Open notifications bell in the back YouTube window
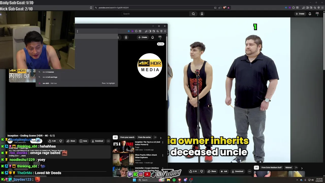Image resolution: width=325 pixels, height=183 pixels. (310, 14)
